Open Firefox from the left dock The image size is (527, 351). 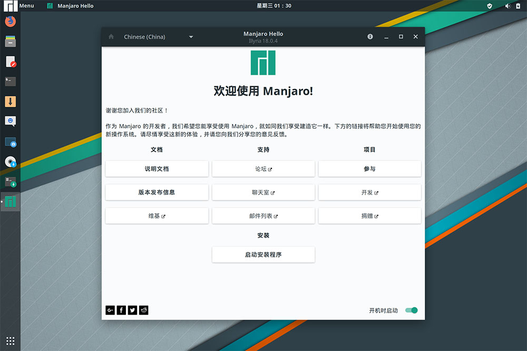10,21
